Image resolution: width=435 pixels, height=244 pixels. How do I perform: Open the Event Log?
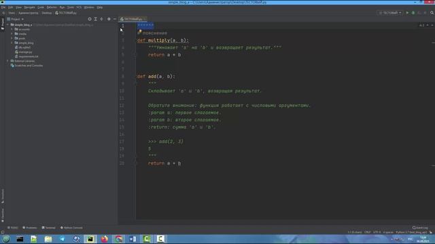[420, 228]
